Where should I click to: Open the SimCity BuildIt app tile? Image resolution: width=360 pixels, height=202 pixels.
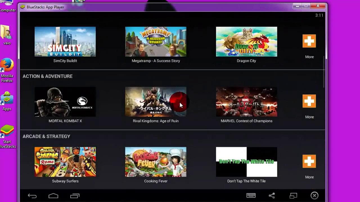click(x=65, y=42)
